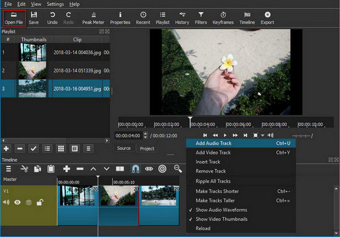Open the timeline hamburger menu

(x=9, y=168)
